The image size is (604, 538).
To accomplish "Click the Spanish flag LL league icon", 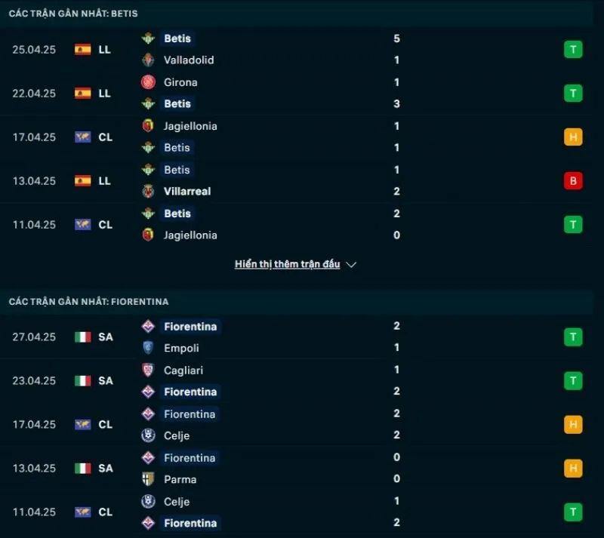I will pos(84,49).
